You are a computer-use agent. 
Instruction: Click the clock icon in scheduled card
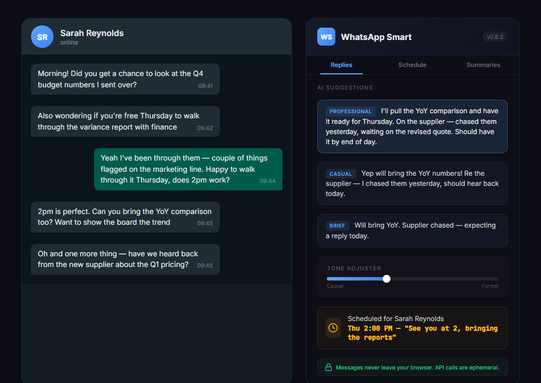(x=333, y=327)
